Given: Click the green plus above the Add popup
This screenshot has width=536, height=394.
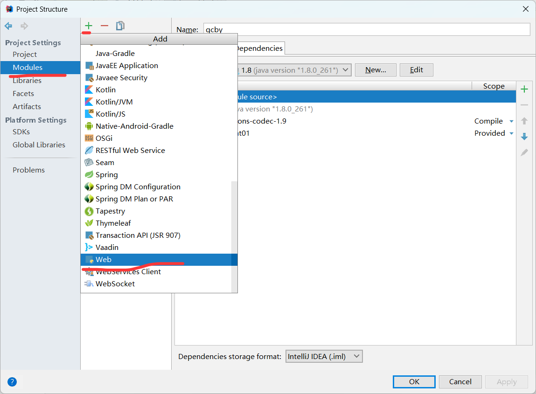Looking at the screenshot, I should click(x=89, y=26).
